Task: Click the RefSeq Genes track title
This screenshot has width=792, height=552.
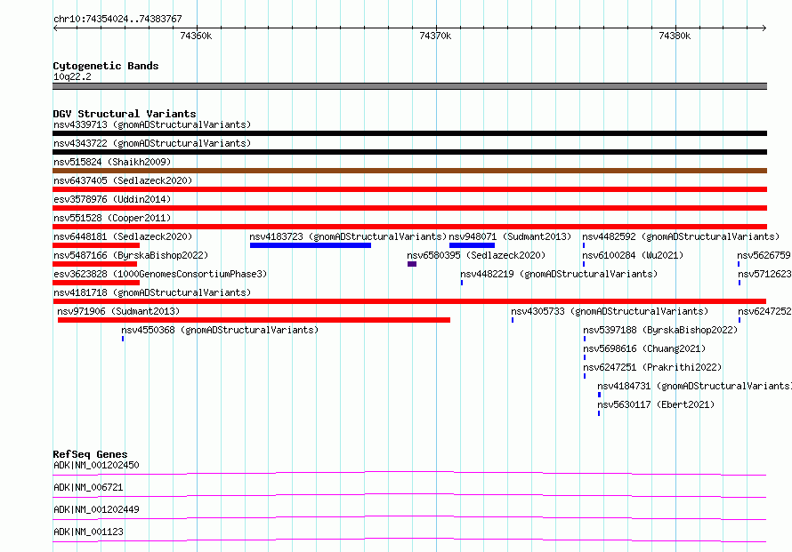Action: tap(90, 454)
